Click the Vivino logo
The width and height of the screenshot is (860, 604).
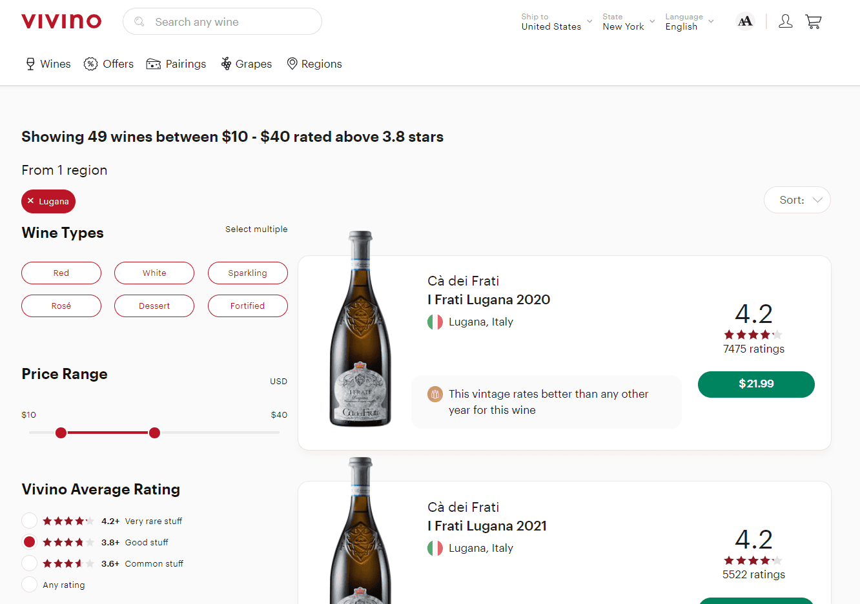[61, 21]
